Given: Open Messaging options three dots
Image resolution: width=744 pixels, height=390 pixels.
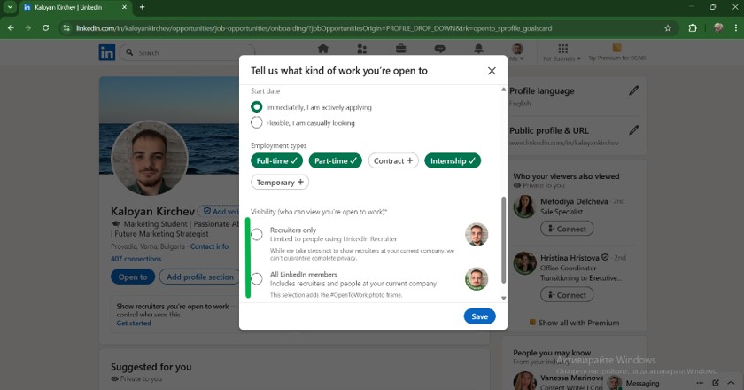Looking at the screenshot, I should pos(700,383).
